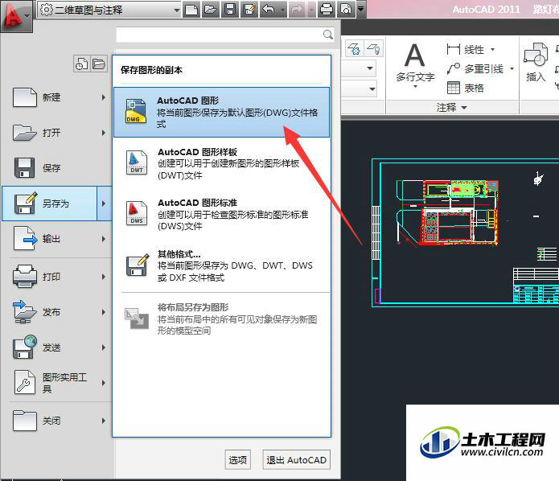
Task: Click the Plot Preview icon in toolbar
Action: [x=346, y=10]
